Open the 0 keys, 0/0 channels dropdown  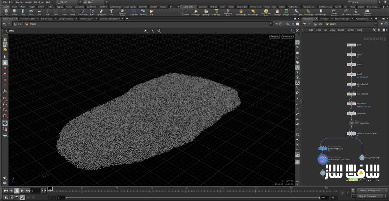[x=372, y=191]
